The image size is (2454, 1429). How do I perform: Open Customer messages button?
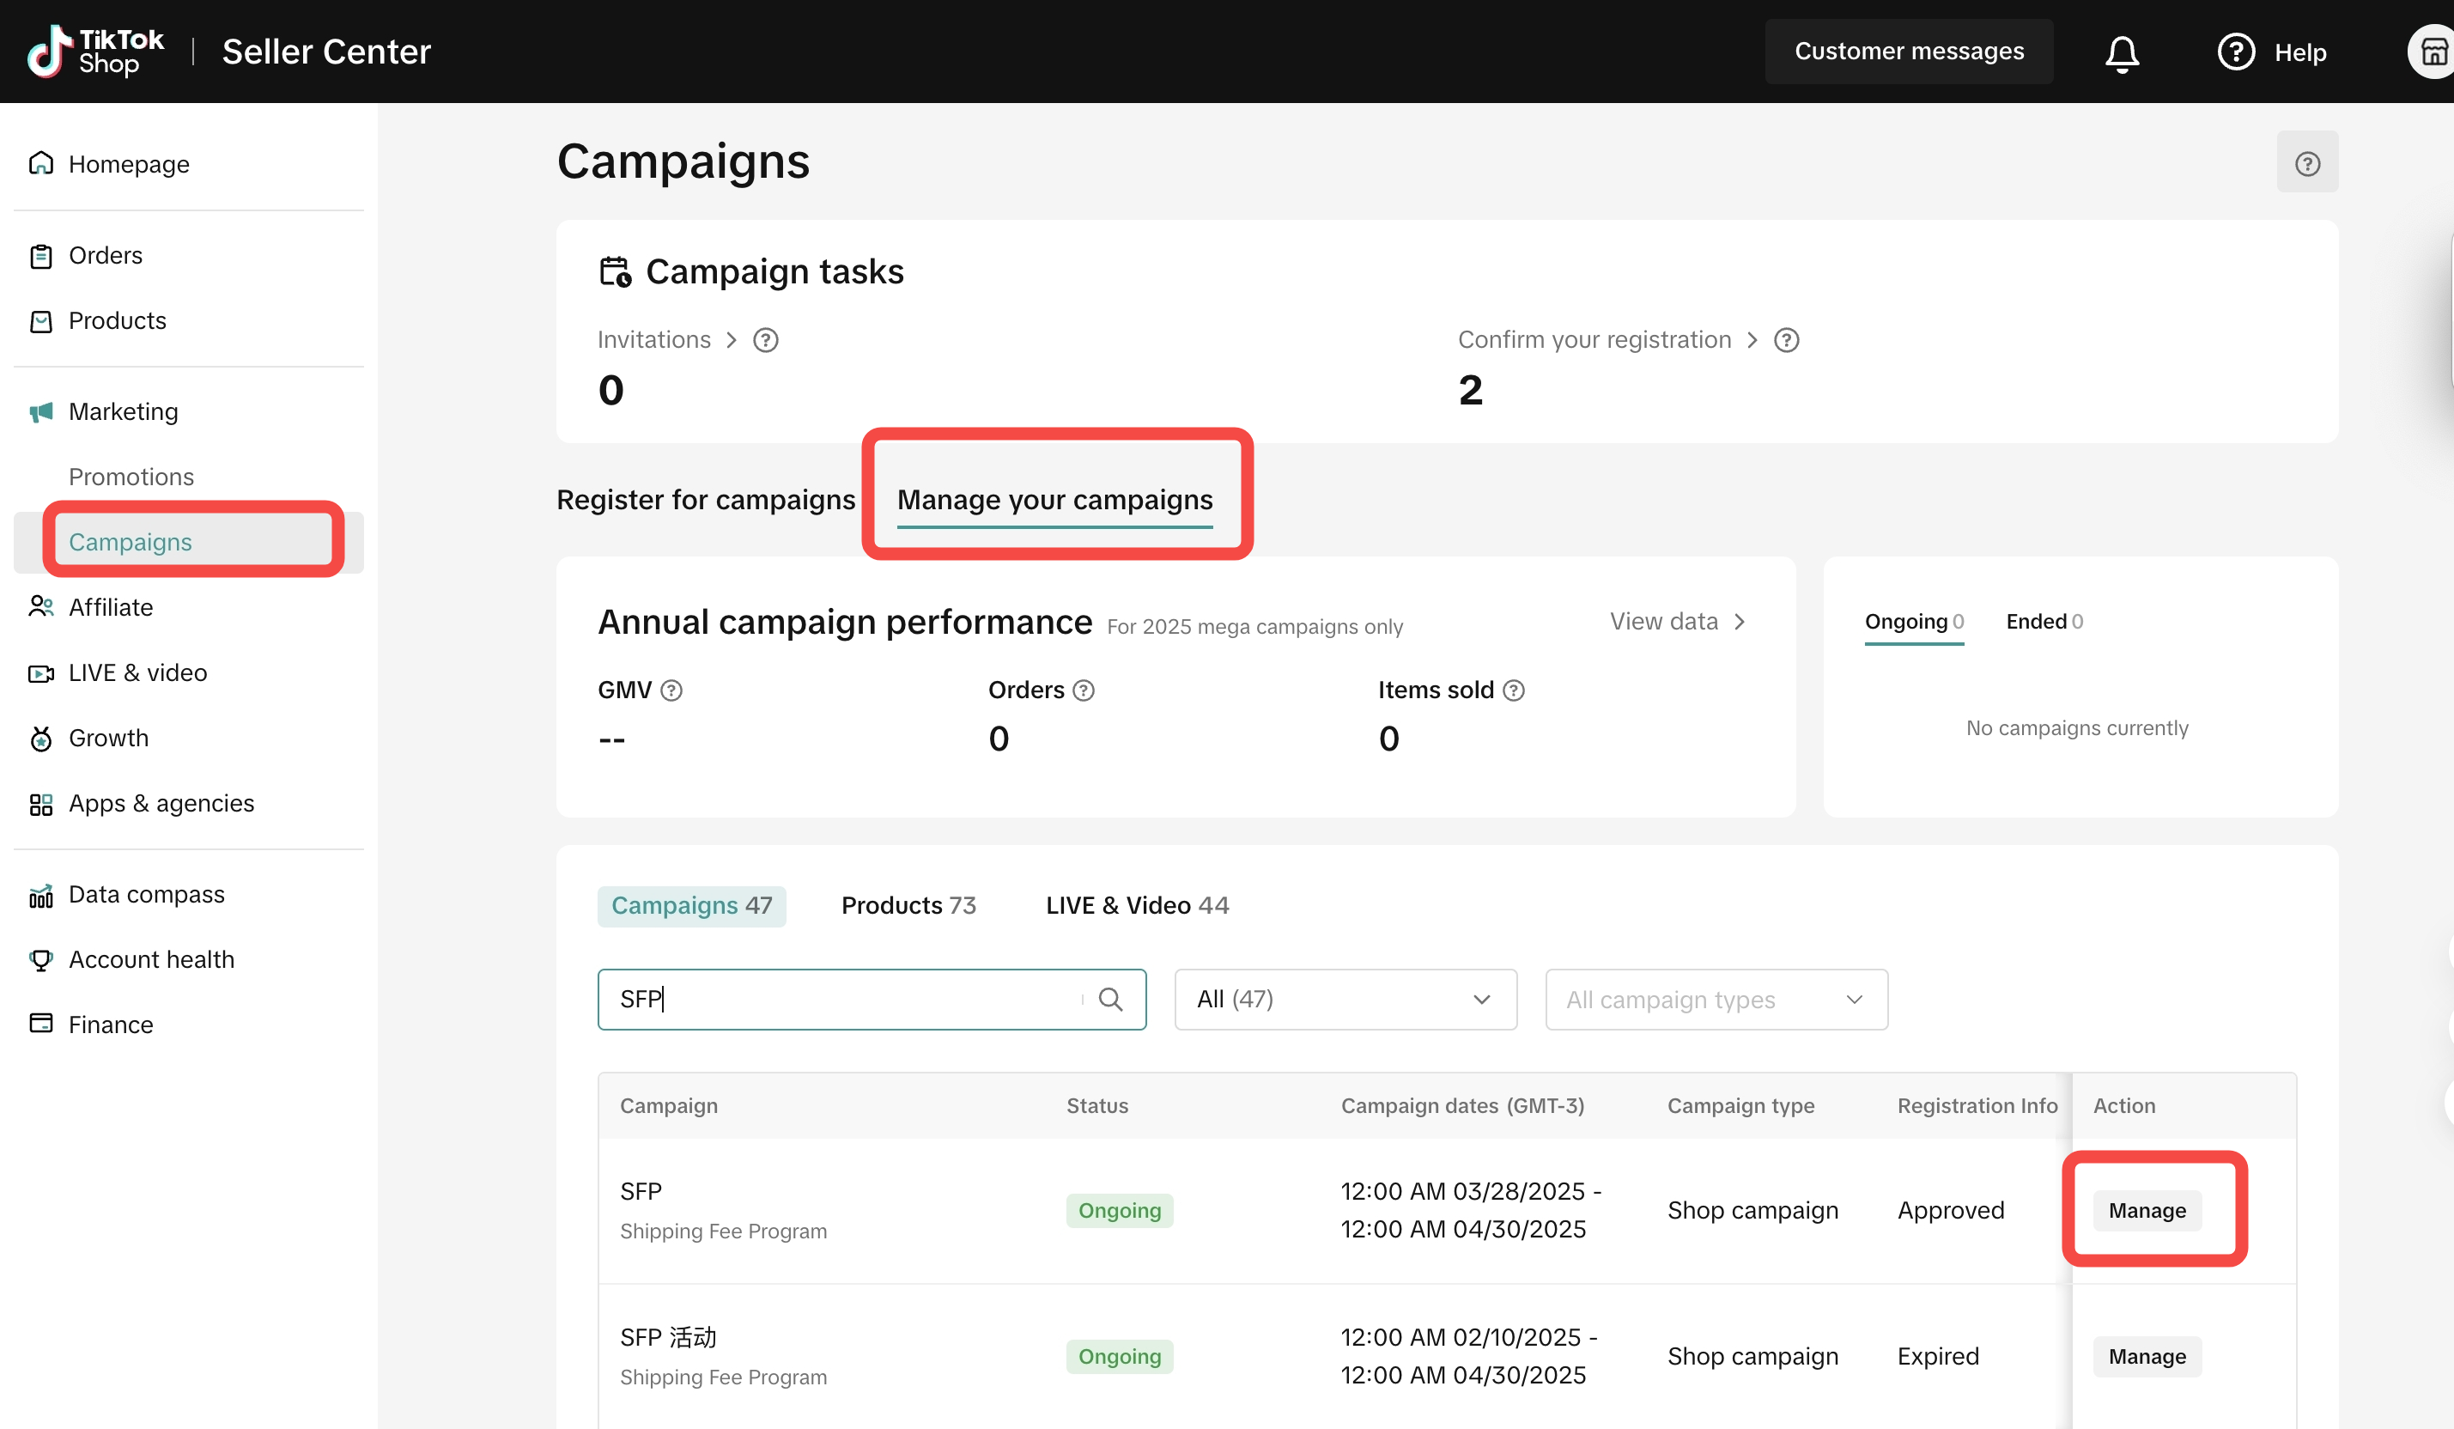click(x=1908, y=52)
